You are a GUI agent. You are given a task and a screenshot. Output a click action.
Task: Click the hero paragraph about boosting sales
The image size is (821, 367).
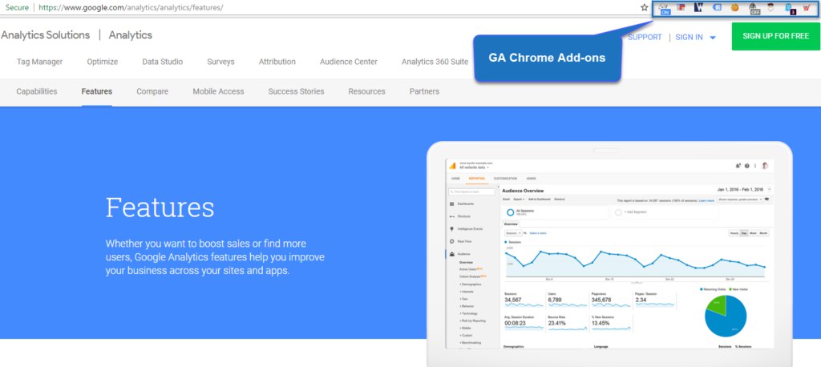pyautogui.click(x=215, y=257)
